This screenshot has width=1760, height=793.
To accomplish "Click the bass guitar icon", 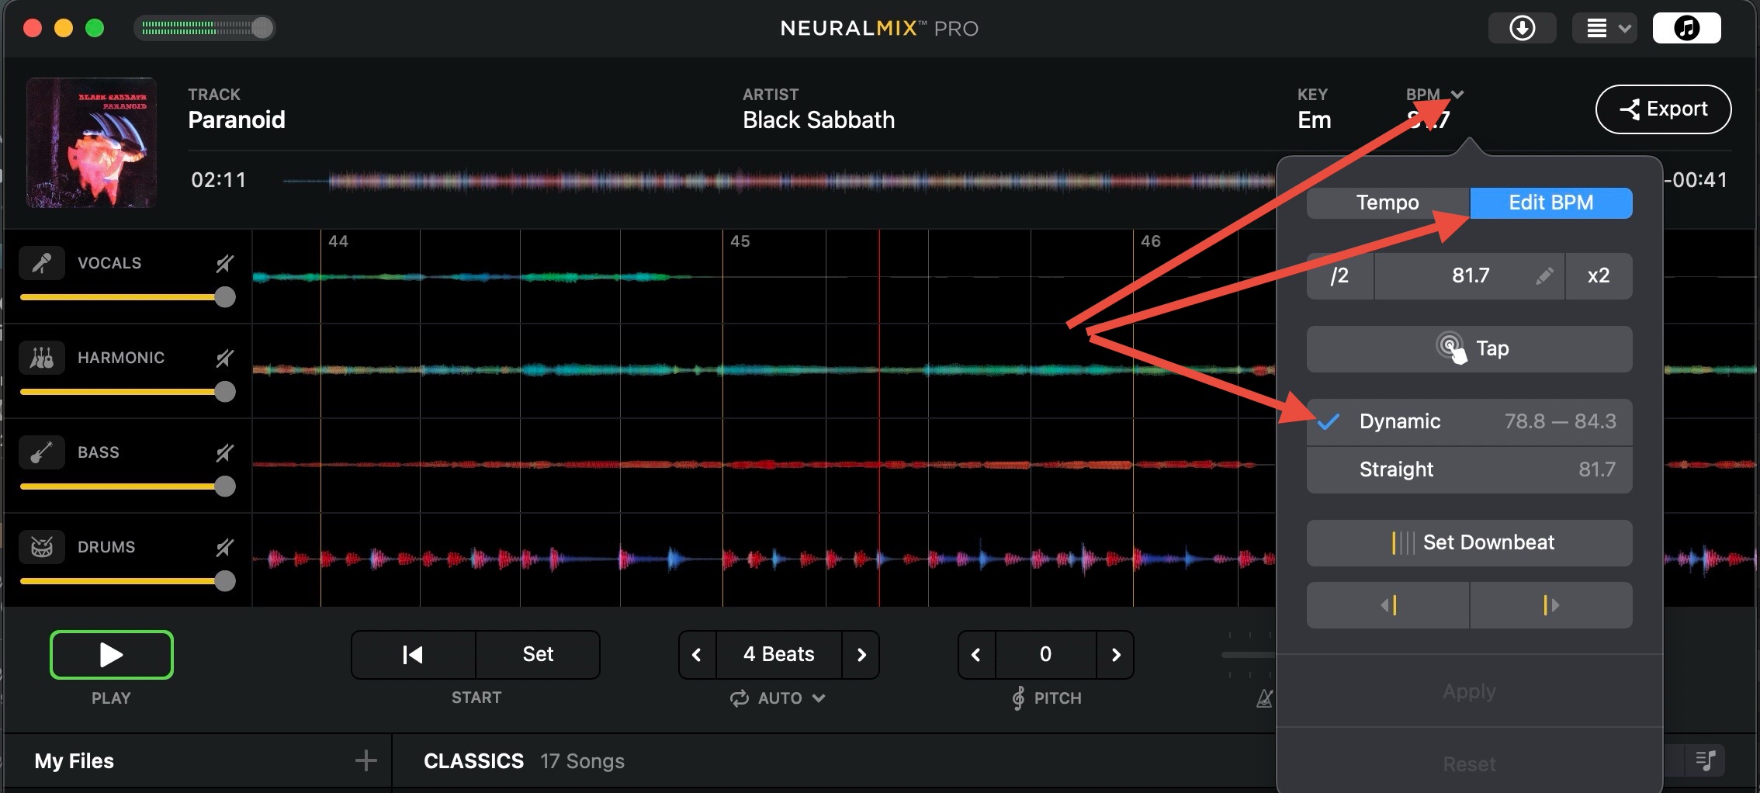I will click(42, 452).
